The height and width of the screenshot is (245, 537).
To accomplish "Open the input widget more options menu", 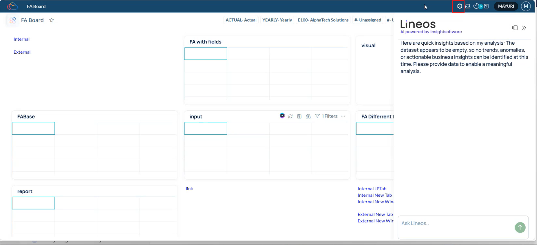I will [x=343, y=116].
